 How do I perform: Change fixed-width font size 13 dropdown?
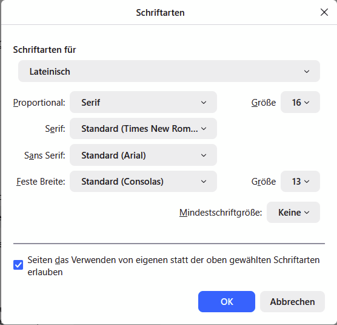pos(300,182)
